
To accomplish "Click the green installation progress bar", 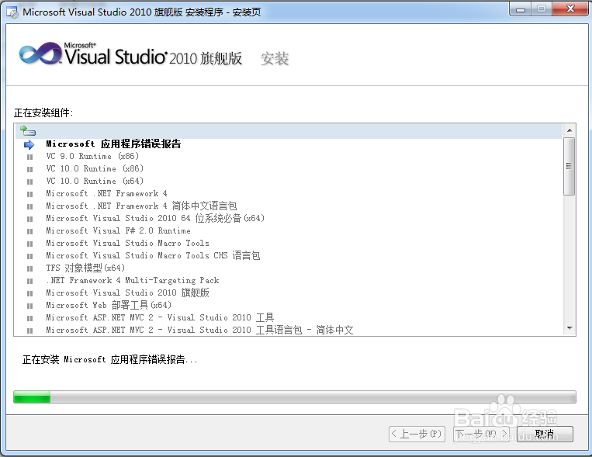I will click(295, 397).
